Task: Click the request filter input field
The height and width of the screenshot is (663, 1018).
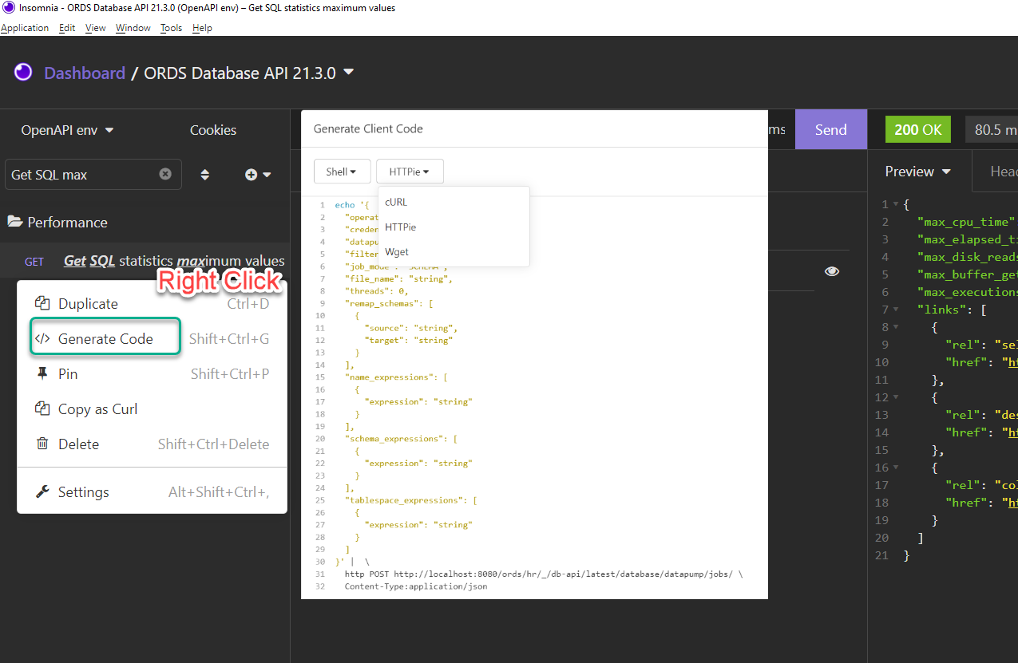Action: [x=93, y=174]
